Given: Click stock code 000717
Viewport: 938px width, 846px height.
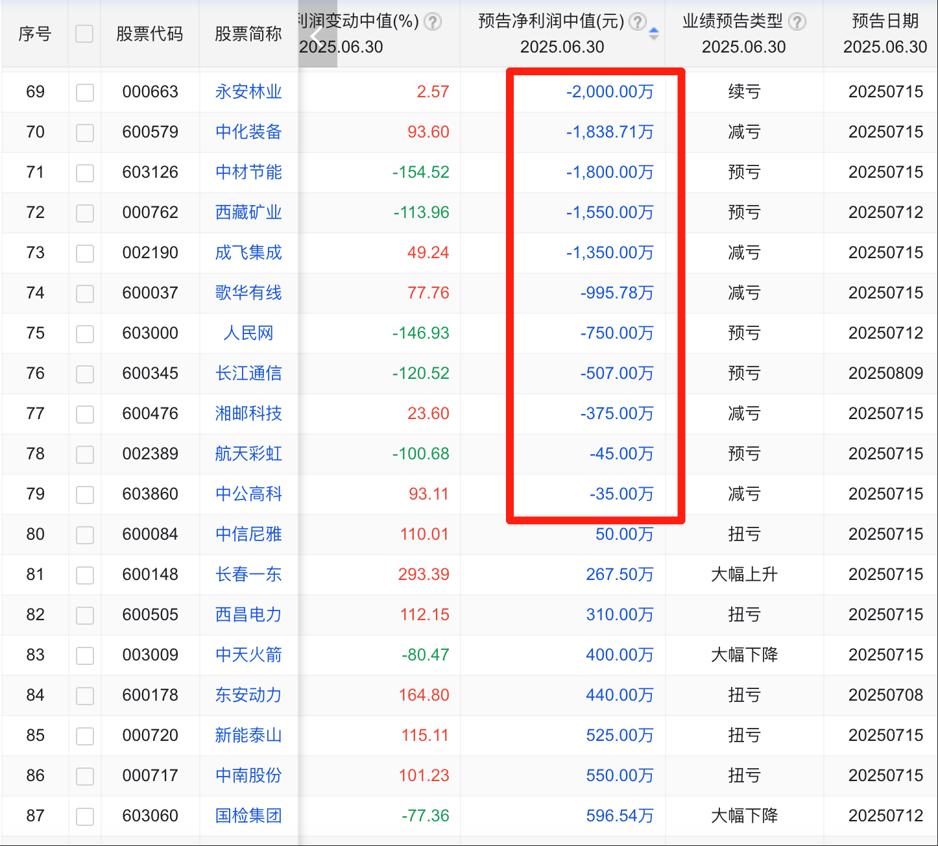Looking at the screenshot, I should (150, 775).
